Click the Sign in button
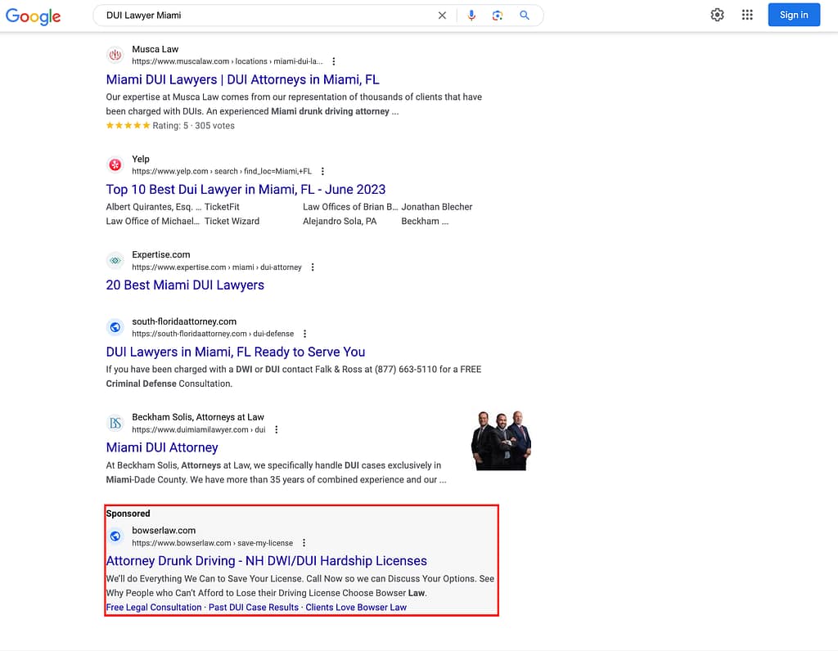This screenshot has width=838, height=651. tap(794, 15)
